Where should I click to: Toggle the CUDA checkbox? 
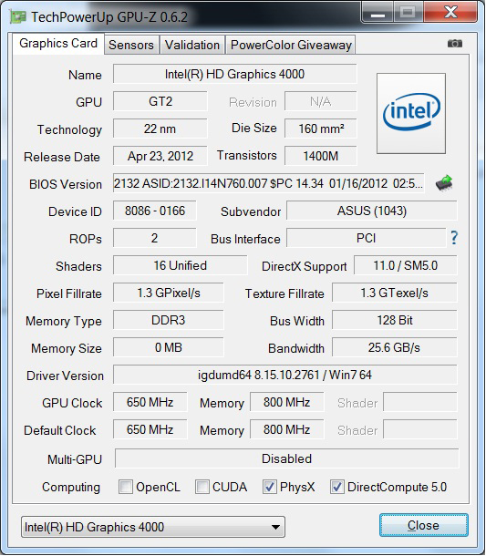point(202,487)
